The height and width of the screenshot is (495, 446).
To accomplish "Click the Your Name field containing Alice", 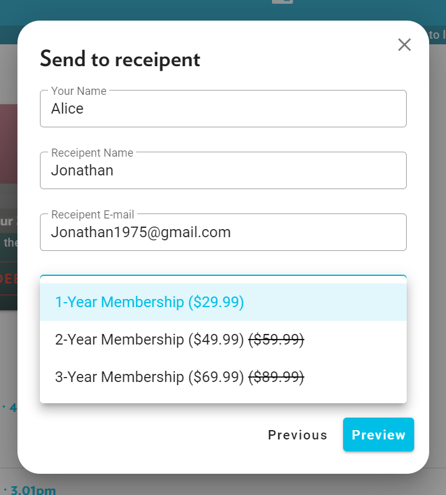I will coord(223,109).
